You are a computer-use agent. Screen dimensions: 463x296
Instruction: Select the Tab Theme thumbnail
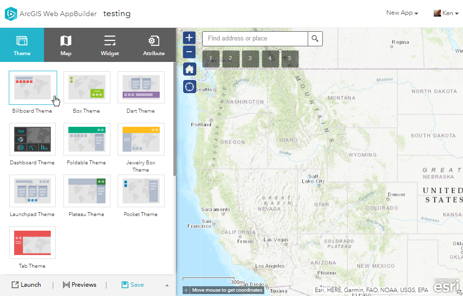(x=33, y=242)
